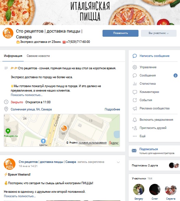Screen dimensions: 180x201
Task: Click the Подробнее link beside the address
Action: 112,109
